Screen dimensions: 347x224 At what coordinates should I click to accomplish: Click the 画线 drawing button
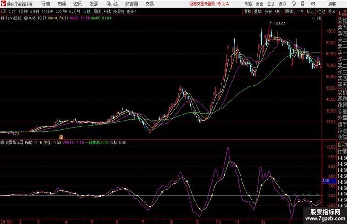[x=289, y=11]
